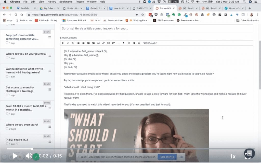Screen dimensions: 261x163
Task: Click the email subject line field
Action: click(x=156, y=28)
